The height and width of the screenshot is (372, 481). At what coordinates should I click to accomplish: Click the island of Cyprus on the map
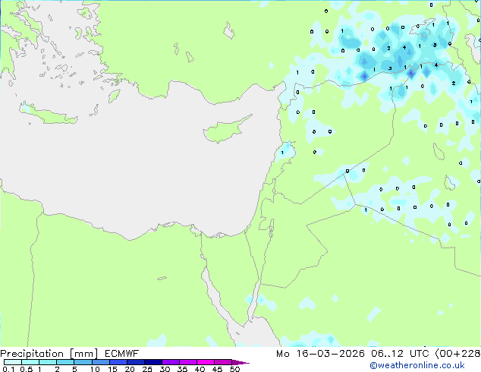pos(225,131)
